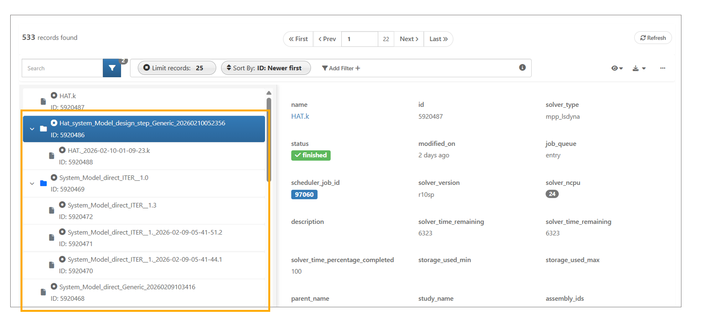Screen dimensions: 708x335
Task: Click the info icon in filter bar
Action: click(x=522, y=67)
